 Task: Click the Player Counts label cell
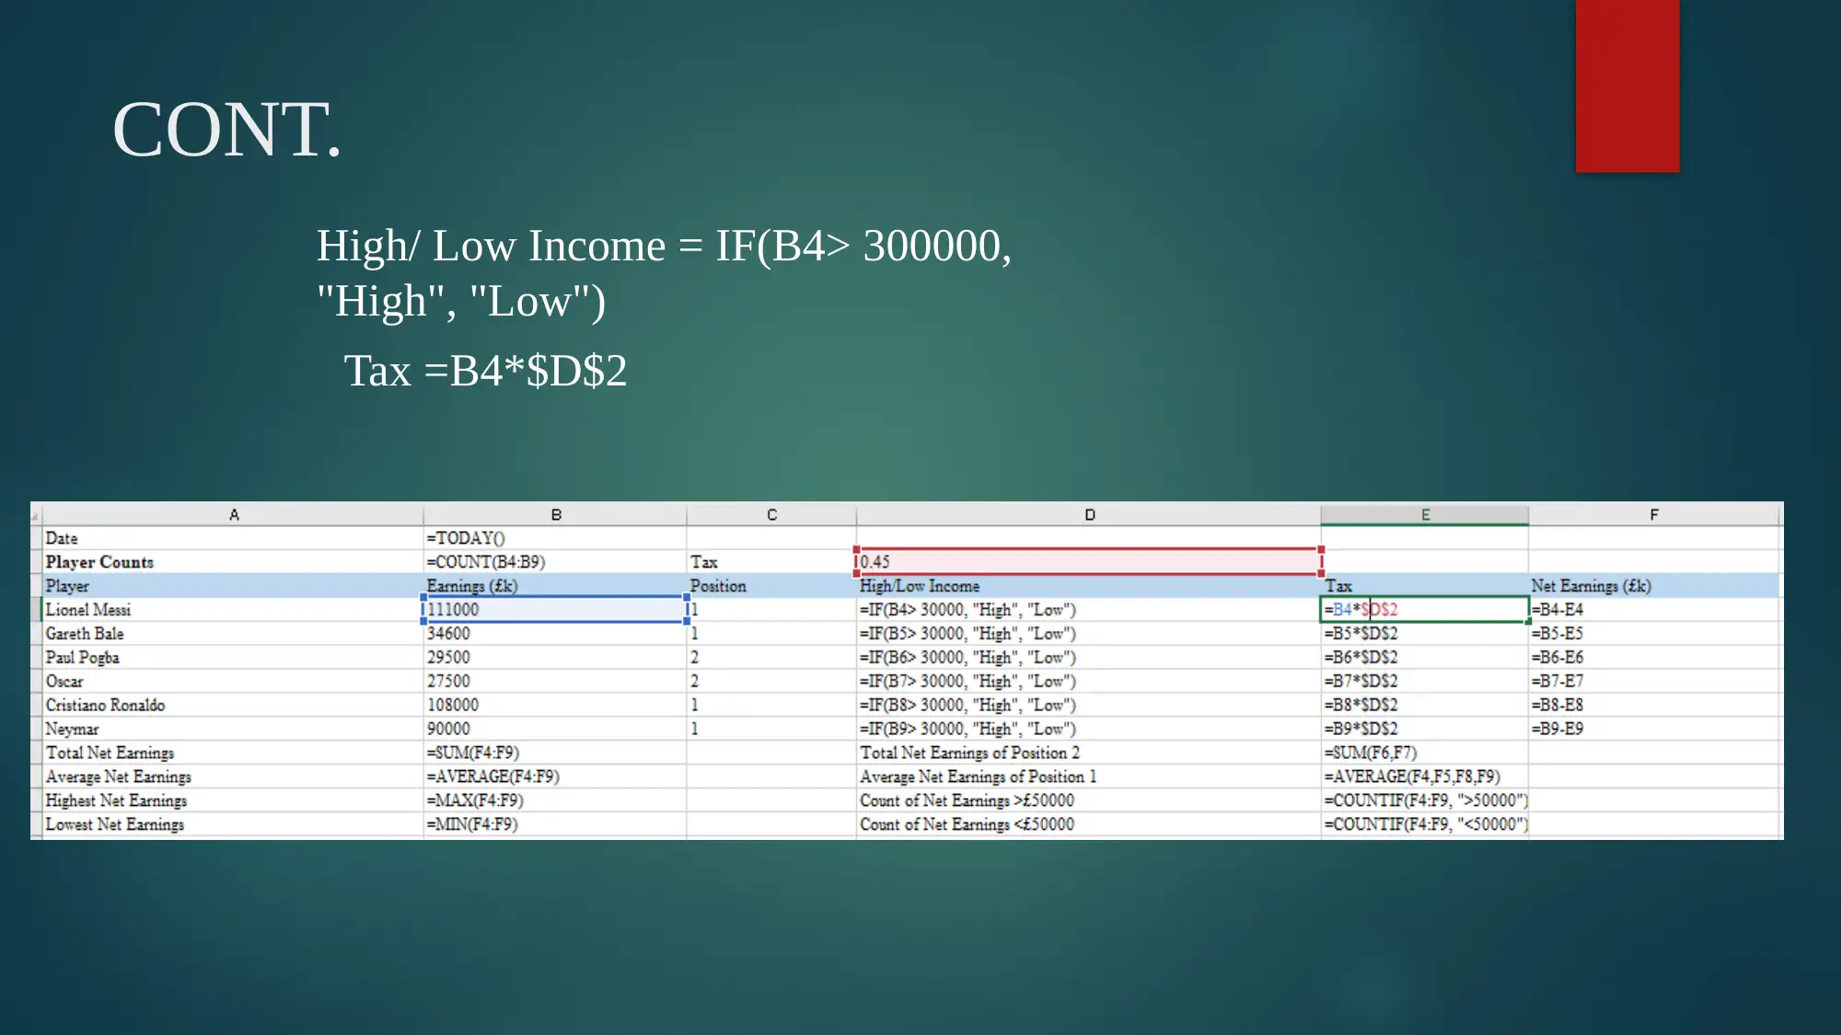pyautogui.click(x=233, y=562)
